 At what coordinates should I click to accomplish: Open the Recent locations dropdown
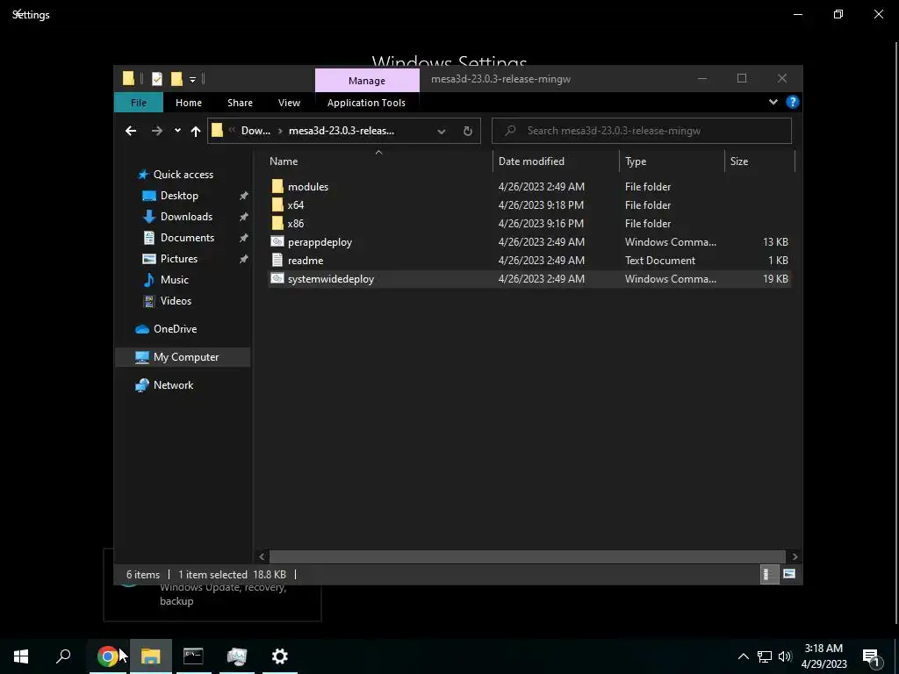[x=177, y=131]
